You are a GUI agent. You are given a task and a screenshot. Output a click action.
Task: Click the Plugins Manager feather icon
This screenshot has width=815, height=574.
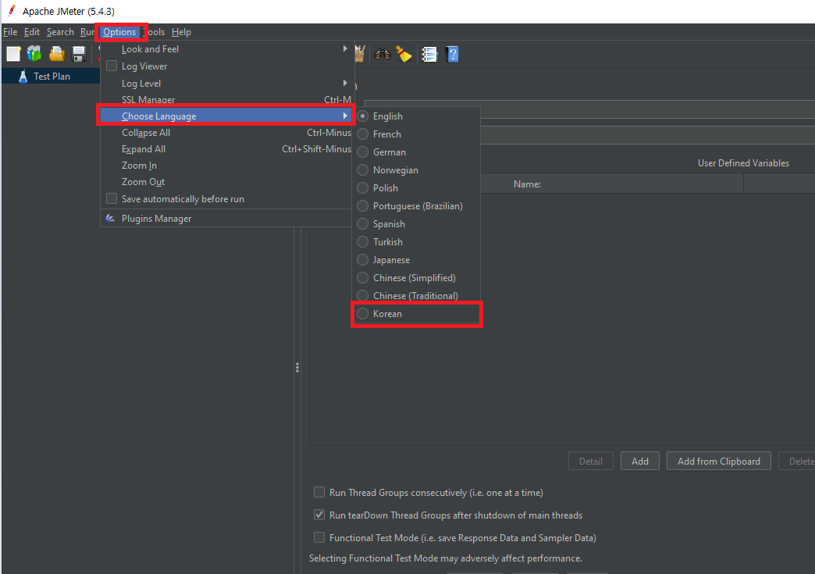pyautogui.click(x=110, y=219)
